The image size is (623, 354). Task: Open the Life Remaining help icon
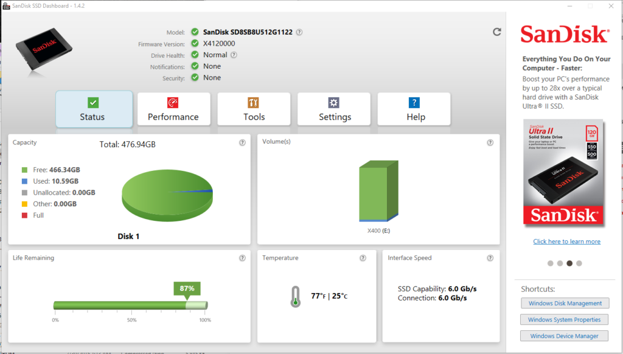(242, 258)
